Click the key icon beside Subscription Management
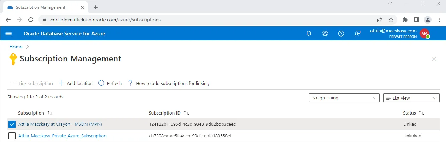446x150 pixels. click(13, 59)
